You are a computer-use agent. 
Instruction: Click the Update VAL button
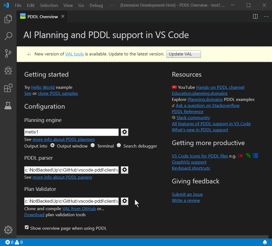click(184, 54)
